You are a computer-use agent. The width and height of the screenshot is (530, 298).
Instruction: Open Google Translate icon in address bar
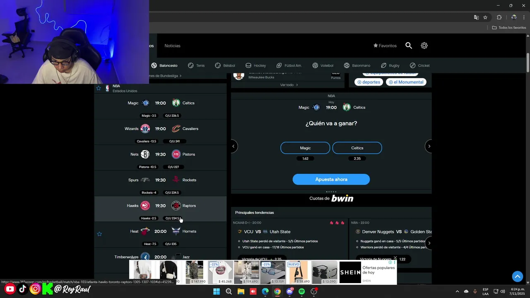476,17
